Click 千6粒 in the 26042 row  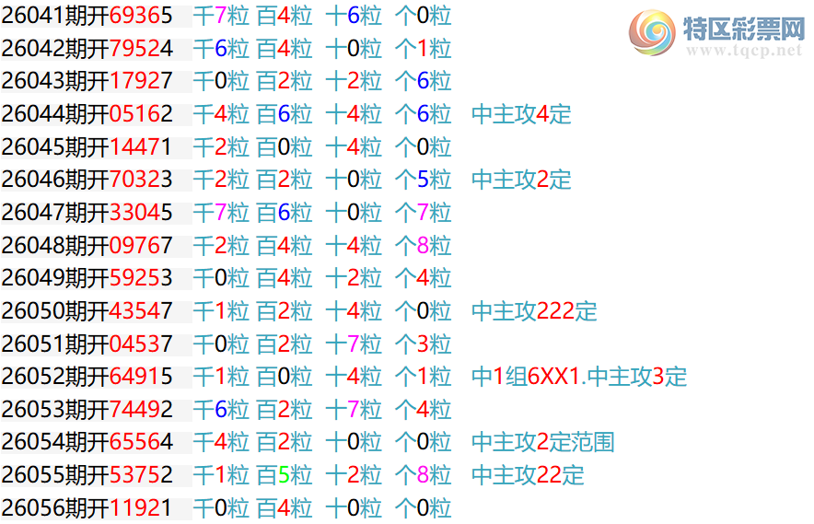(x=221, y=48)
